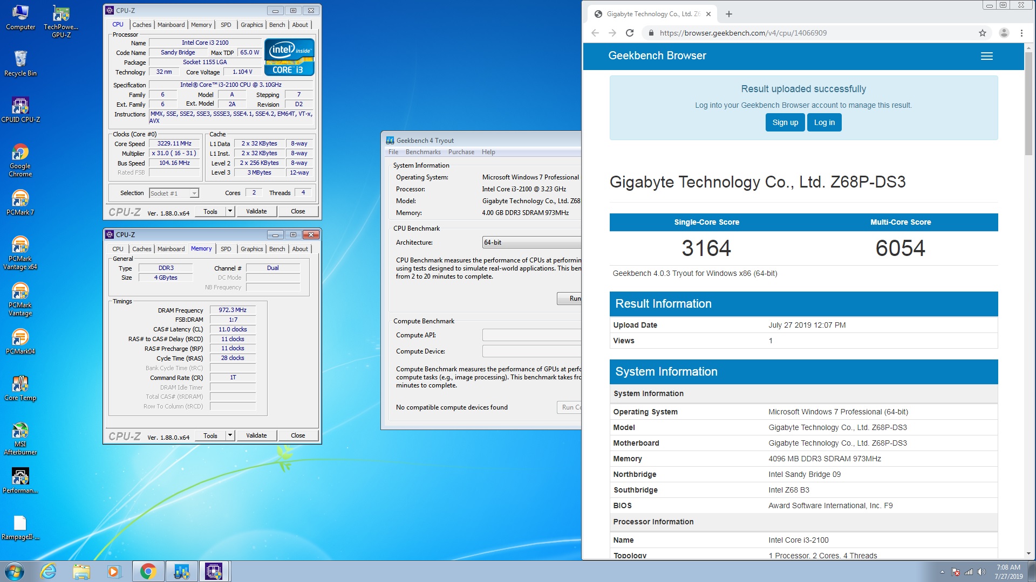The height and width of the screenshot is (582, 1036).
Task: Open the Geekbench Browser hamburger menu
Action: tap(987, 56)
